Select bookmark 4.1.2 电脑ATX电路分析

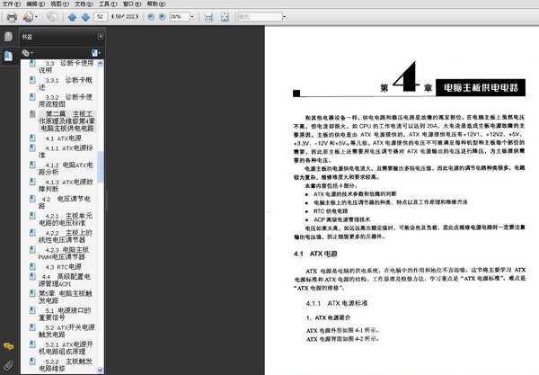point(66,168)
